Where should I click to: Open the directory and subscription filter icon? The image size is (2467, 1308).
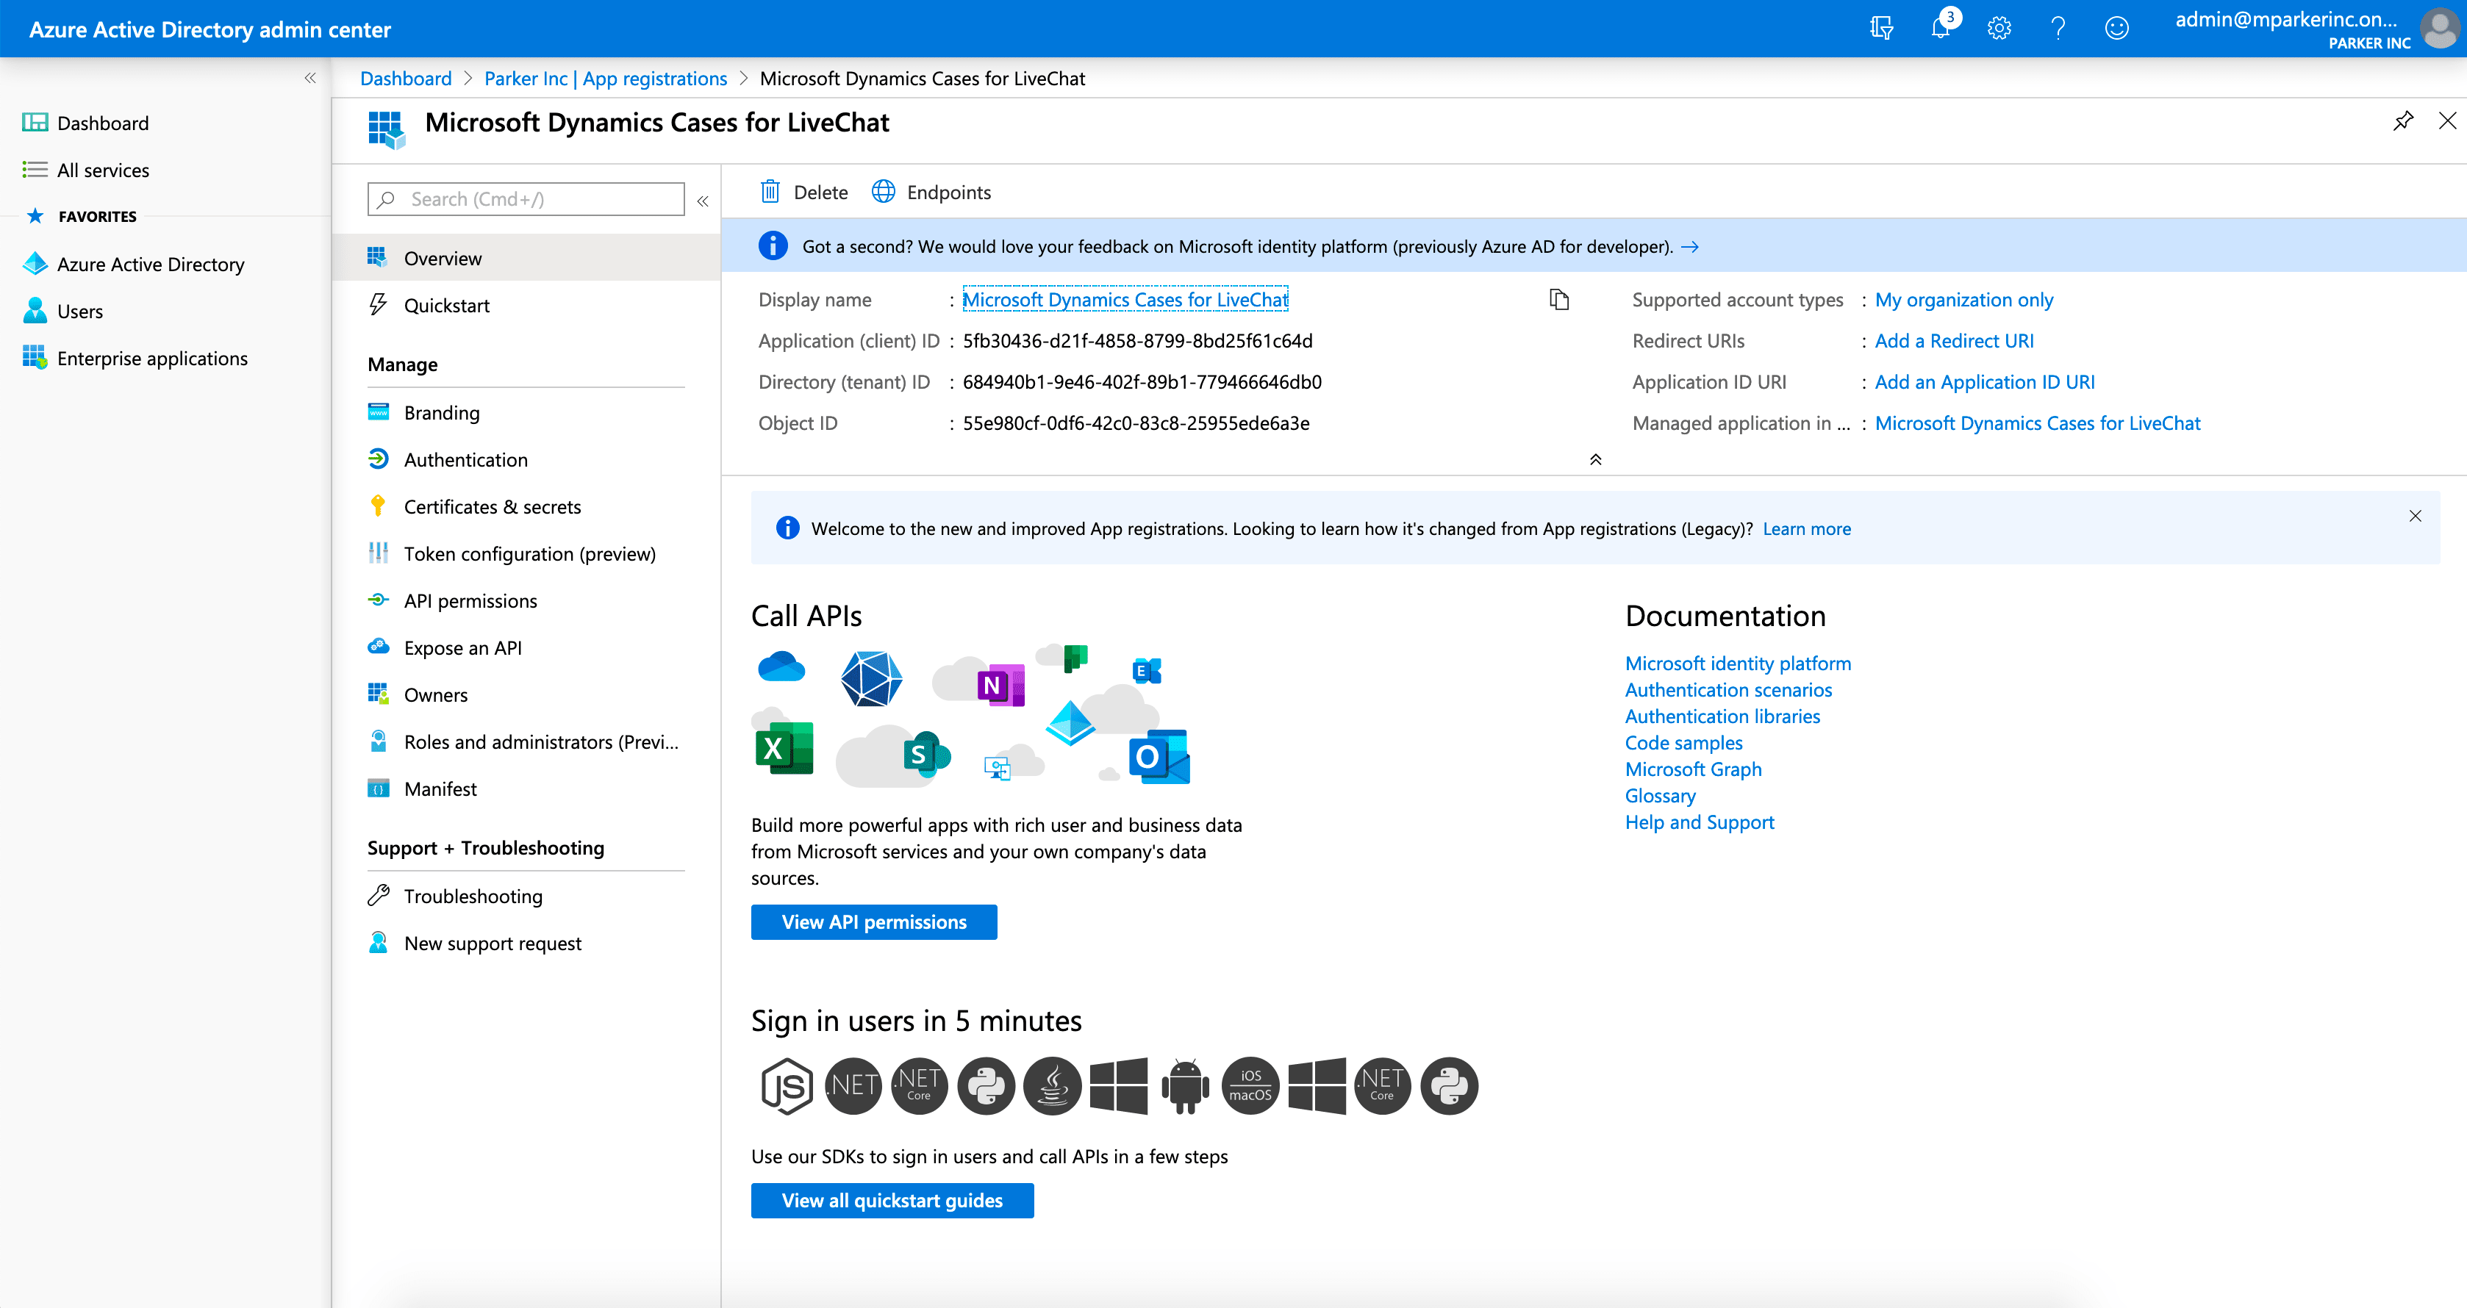click(x=1881, y=29)
